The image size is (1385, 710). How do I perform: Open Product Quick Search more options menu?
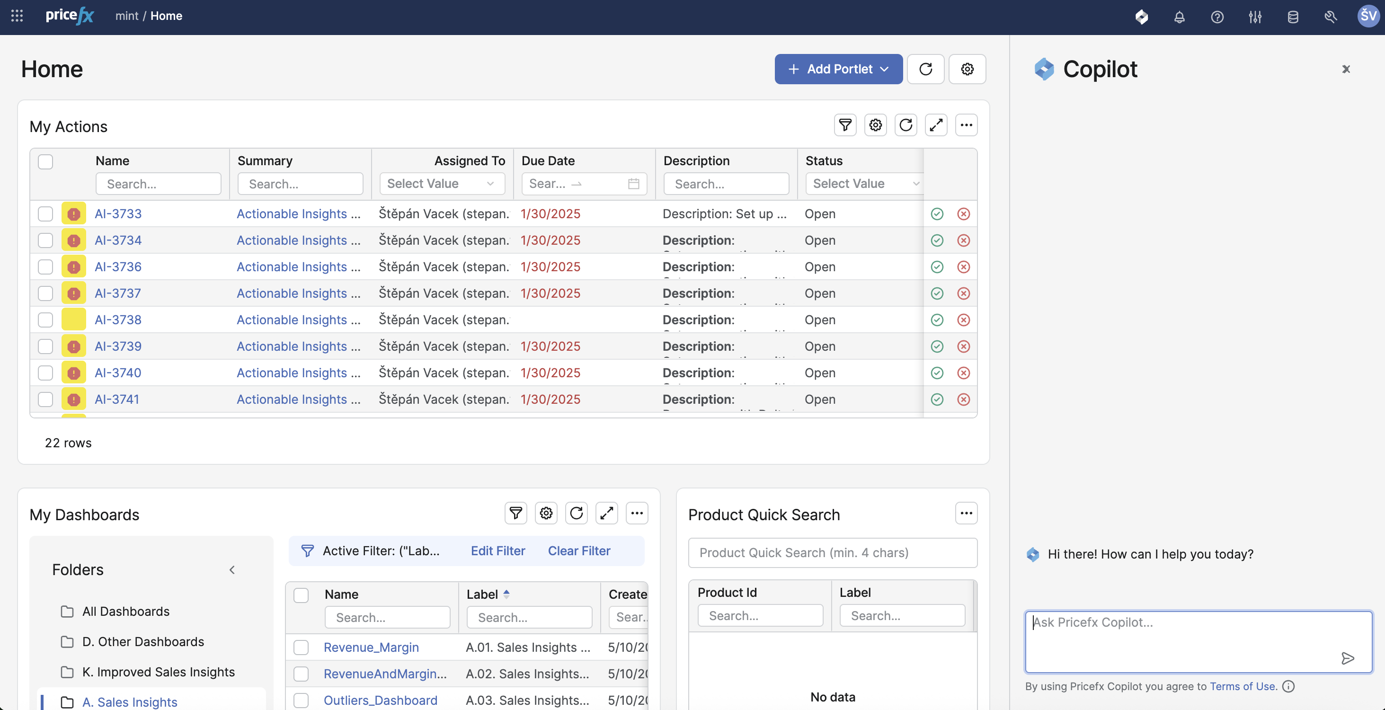[966, 513]
